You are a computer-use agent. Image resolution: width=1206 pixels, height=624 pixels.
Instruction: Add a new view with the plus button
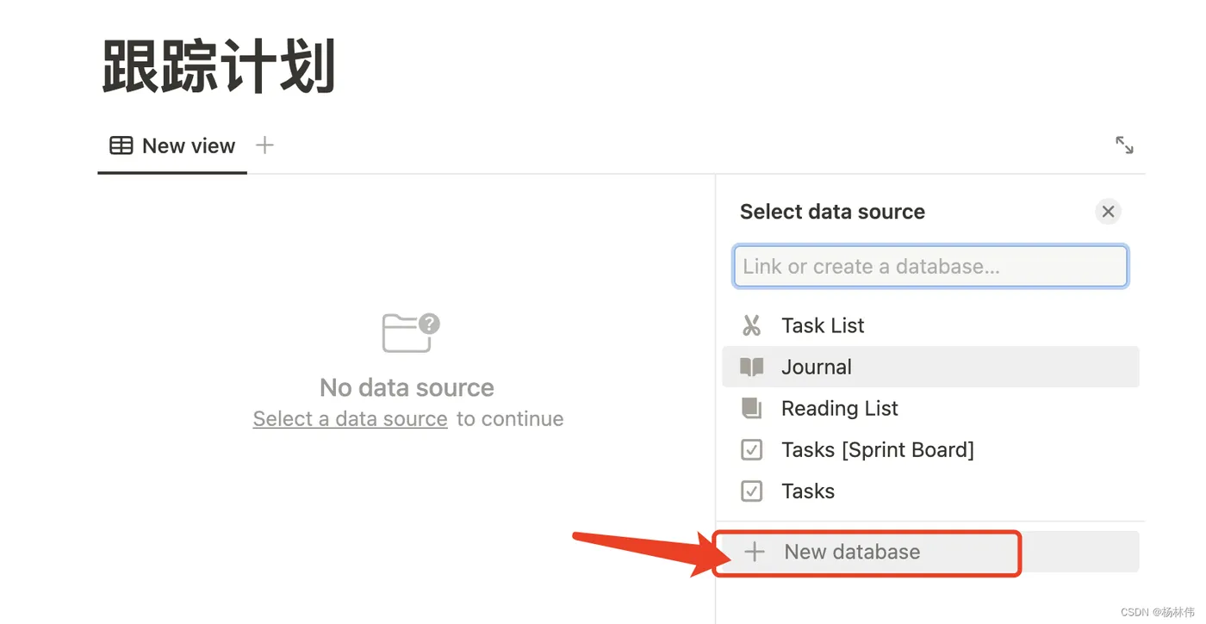pyautogui.click(x=265, y=145)
